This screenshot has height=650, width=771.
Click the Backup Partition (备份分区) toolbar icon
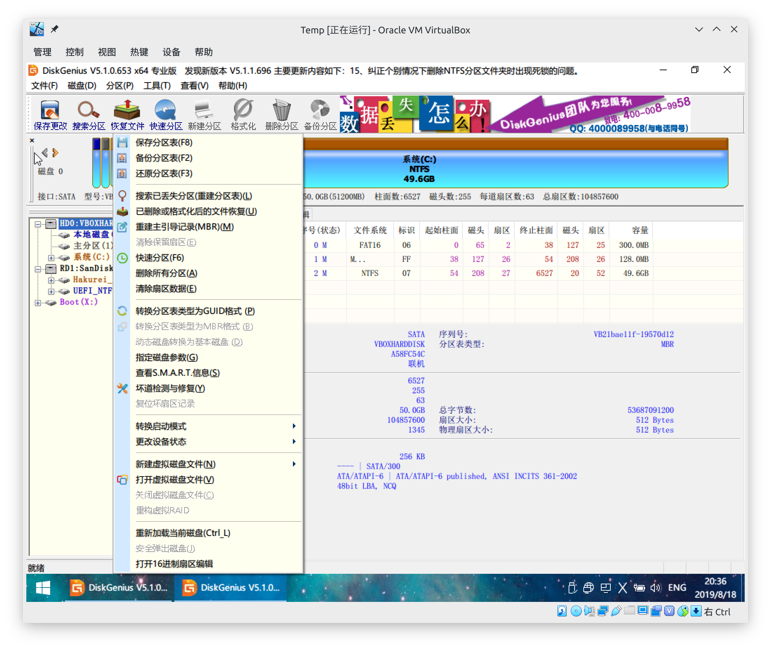point(320,114)
